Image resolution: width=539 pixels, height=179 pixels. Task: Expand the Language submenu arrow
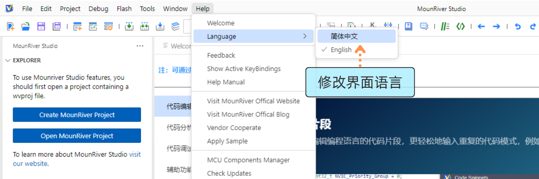click(305, 36)
